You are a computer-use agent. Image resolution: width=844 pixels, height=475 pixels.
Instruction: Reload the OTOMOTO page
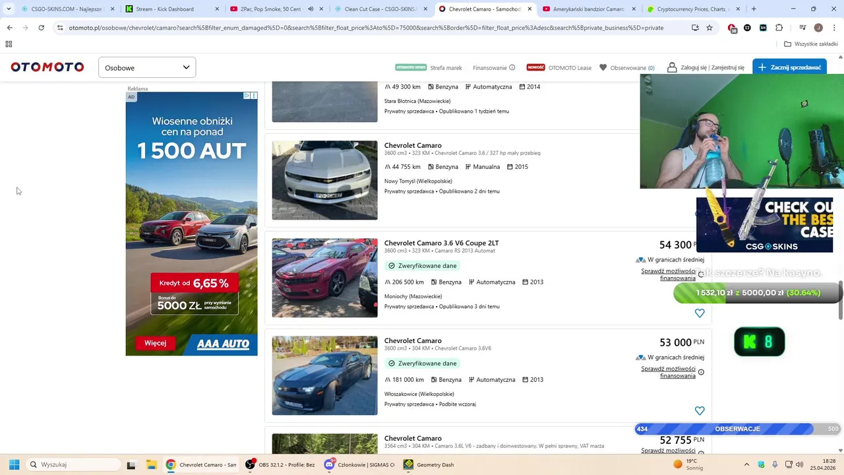[x=41, y=28]
